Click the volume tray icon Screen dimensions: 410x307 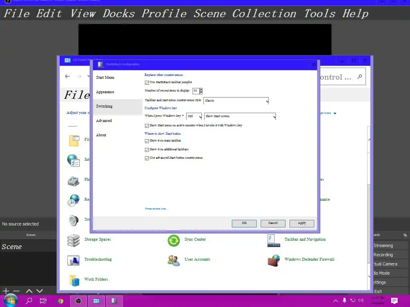pos(361,301)
